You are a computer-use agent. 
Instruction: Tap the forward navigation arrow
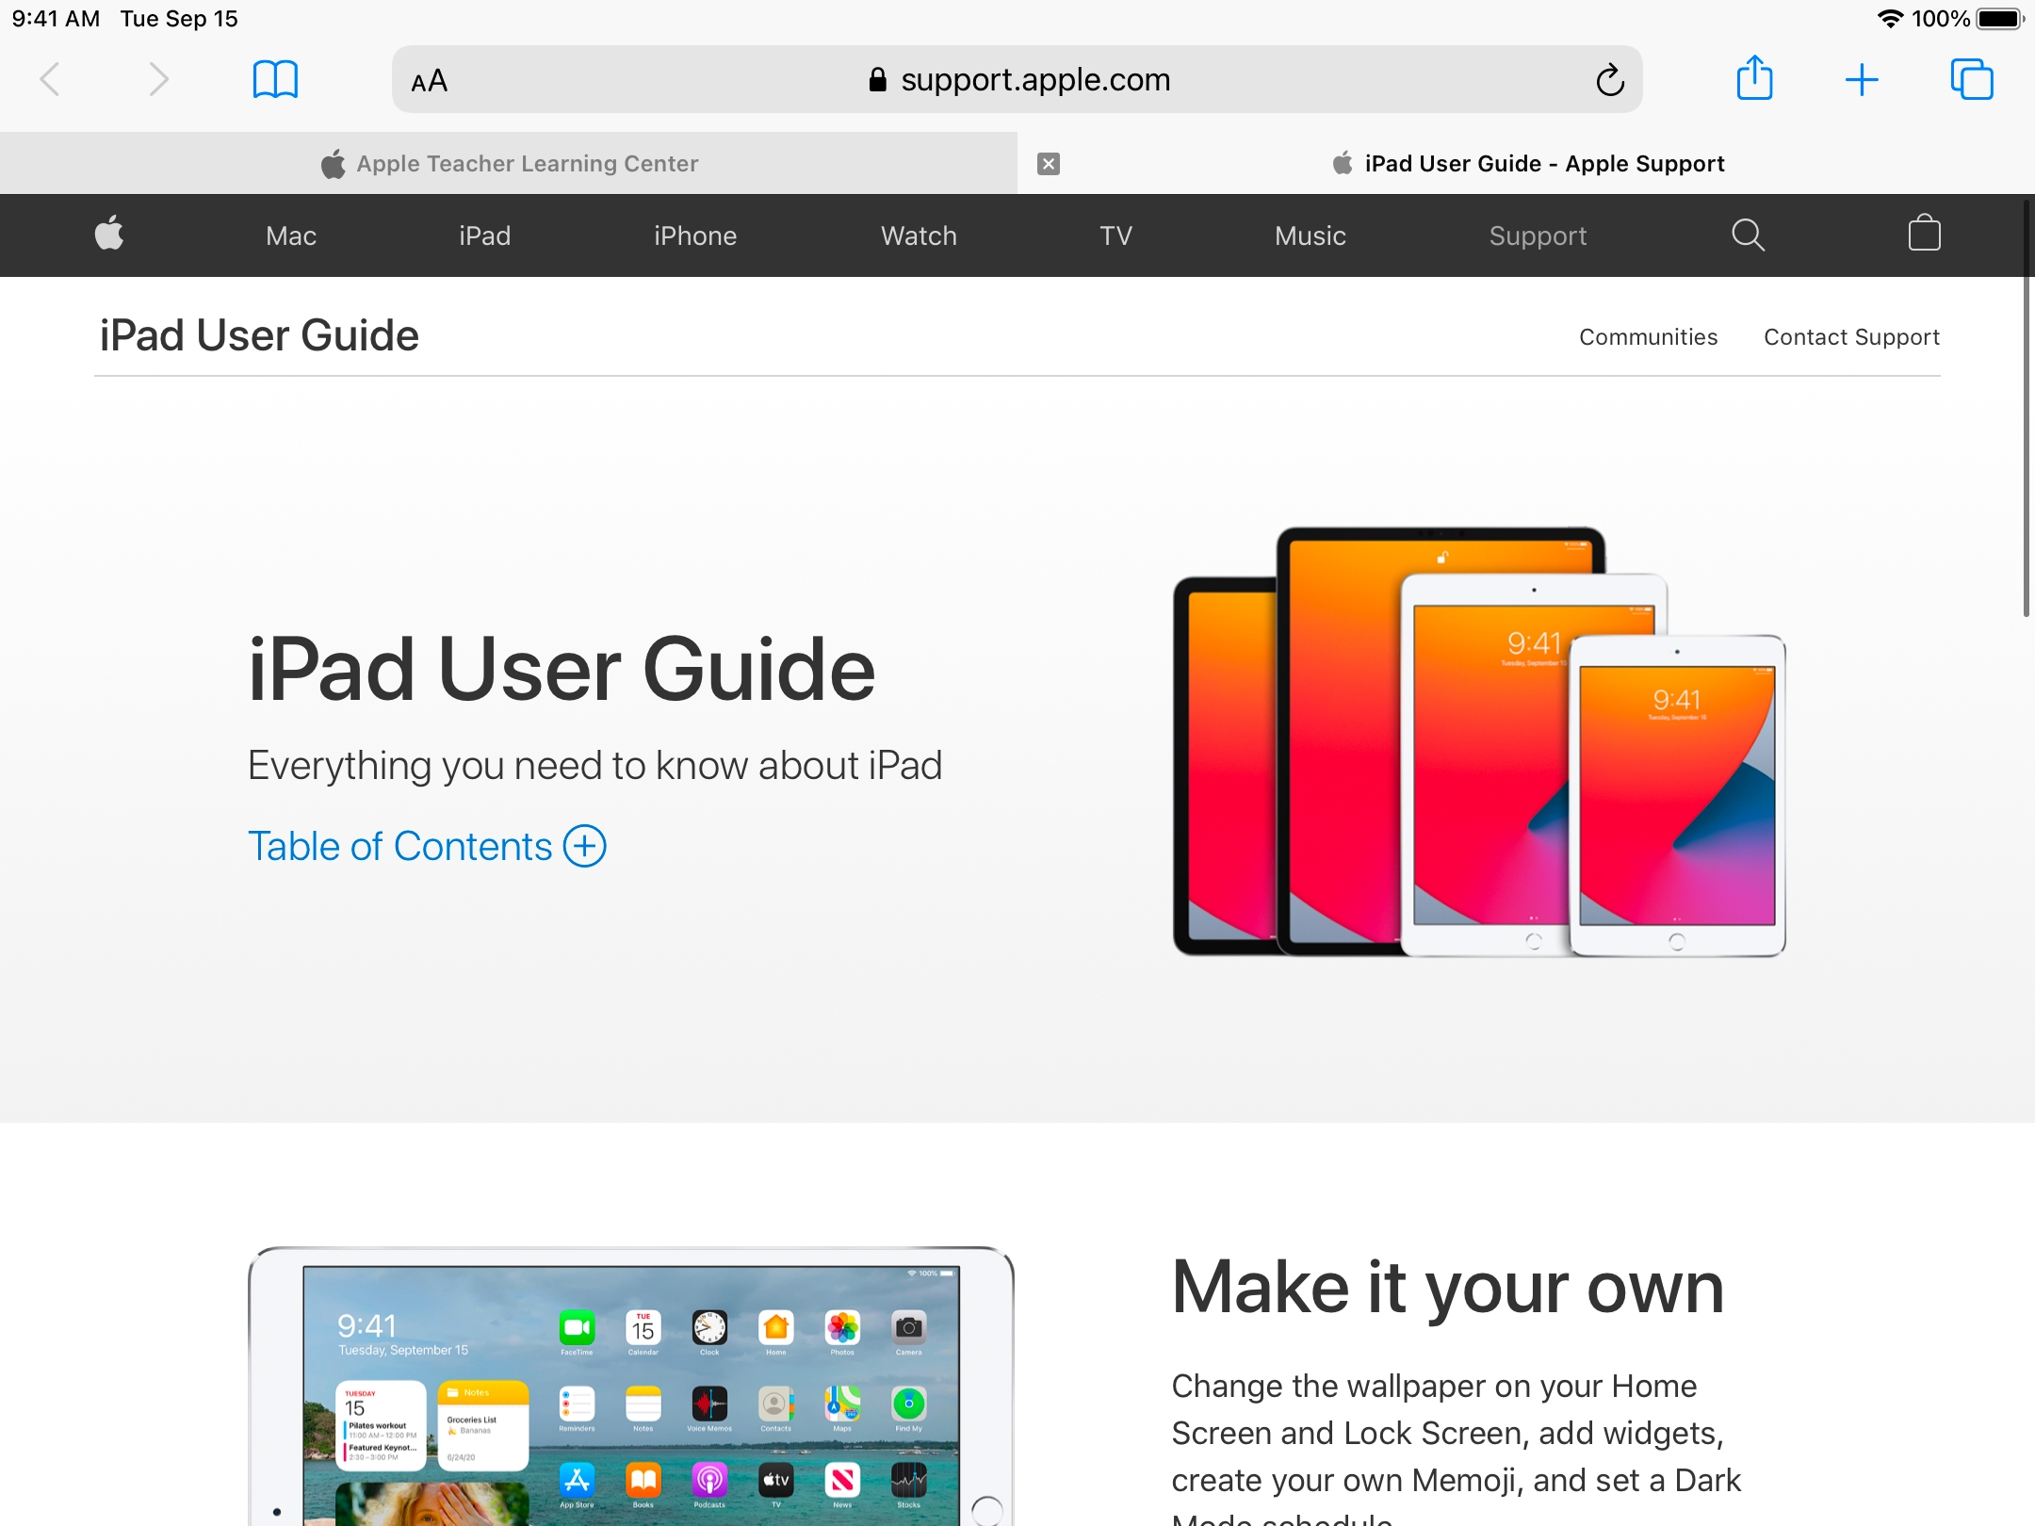pyautogui.click(x=158, y=79)
